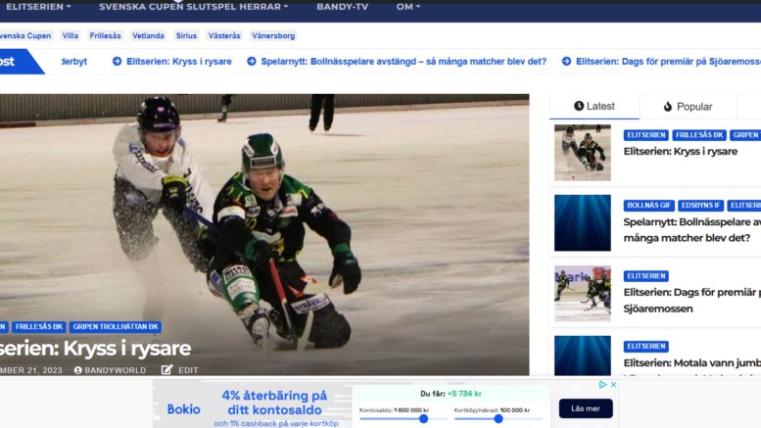The image size is (761, 428).
Task: Open thumbnail of 'Elitserien: Kryss i rysare' in sidebar
Action: coord(582,152)
